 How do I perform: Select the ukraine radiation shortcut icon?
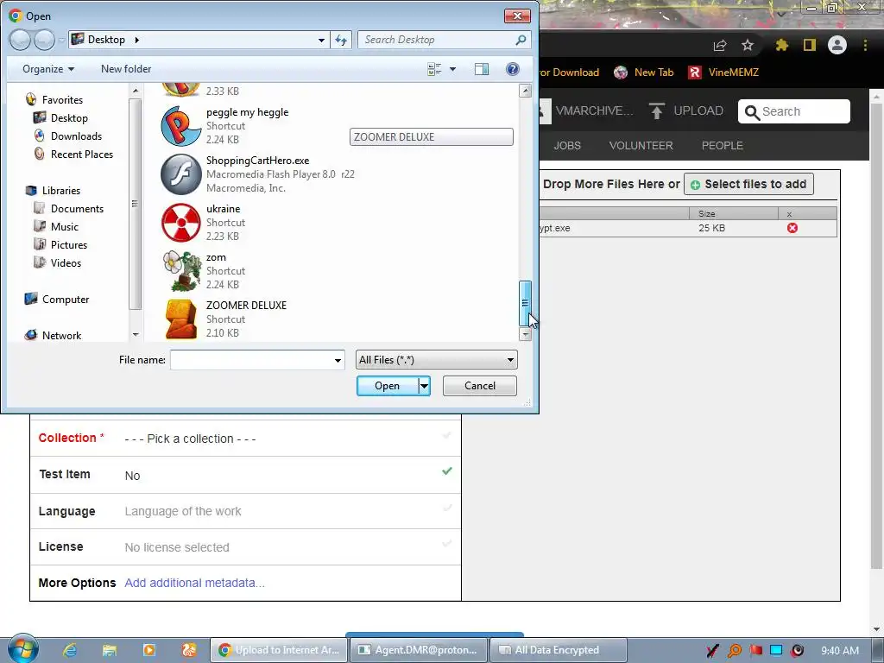point(181,223)
